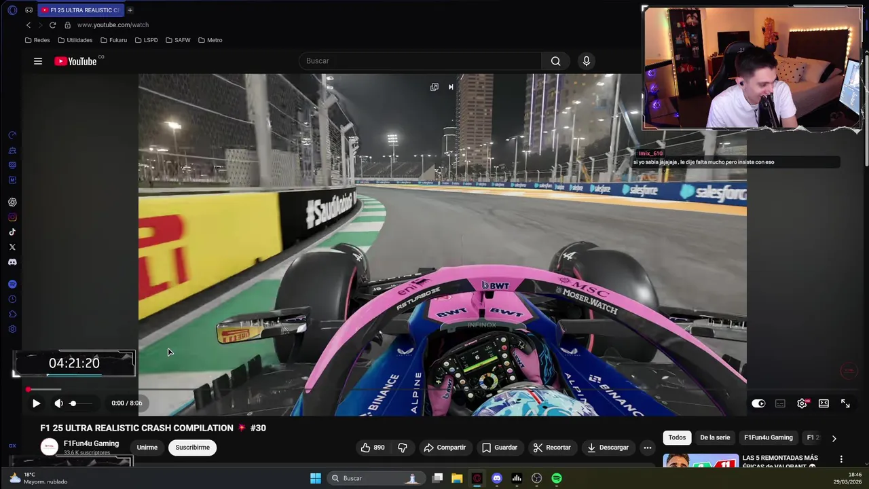869x489 pixels.
Task: Click the Suscribirme button
Action: (x=192, y=448)
